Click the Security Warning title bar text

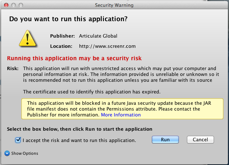point(114,5)
